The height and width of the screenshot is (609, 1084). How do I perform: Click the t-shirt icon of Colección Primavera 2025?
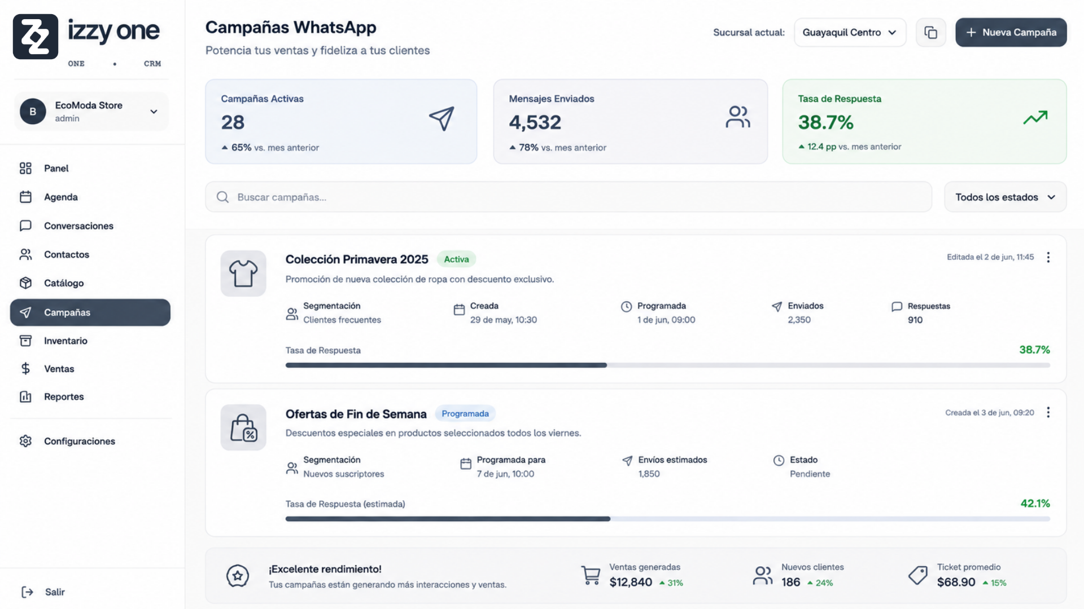[243, 273]
